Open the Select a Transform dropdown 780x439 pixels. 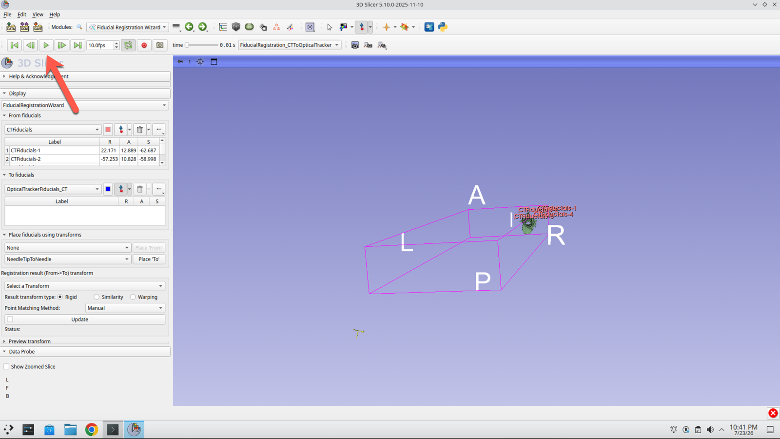(x=85, y=286)
